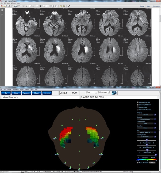
Task: Enable the Show left brain checkbox
Action: 138,102
